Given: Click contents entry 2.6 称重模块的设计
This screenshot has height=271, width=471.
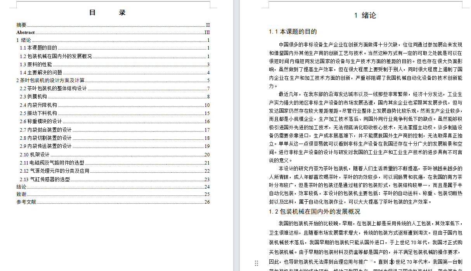Looking at the screenshot, I should click(115, 121).
